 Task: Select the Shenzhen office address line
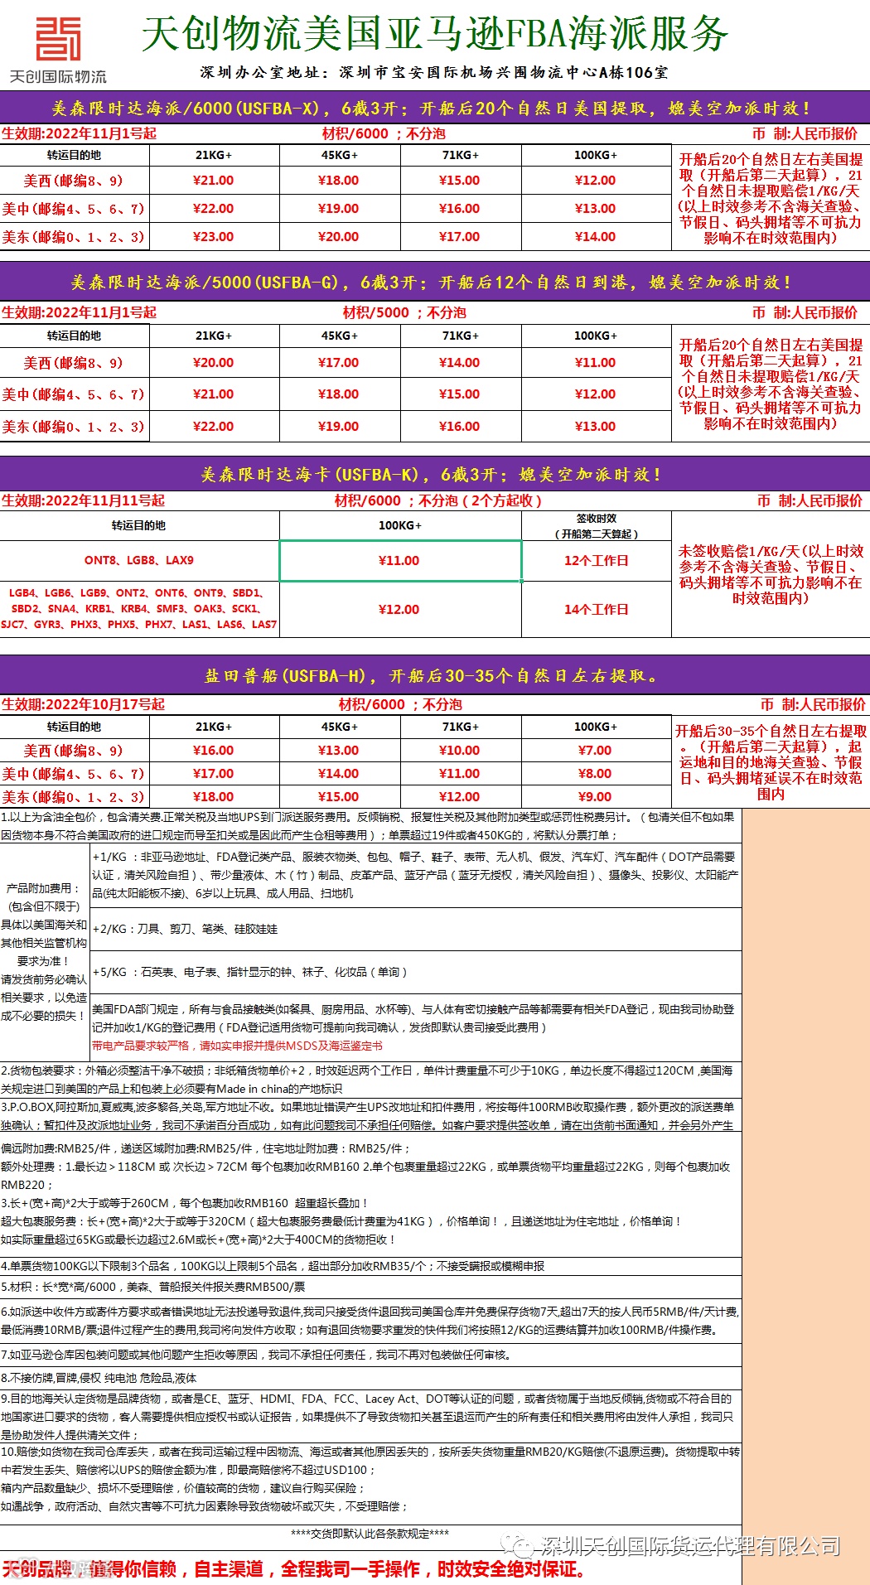[434, 73]
